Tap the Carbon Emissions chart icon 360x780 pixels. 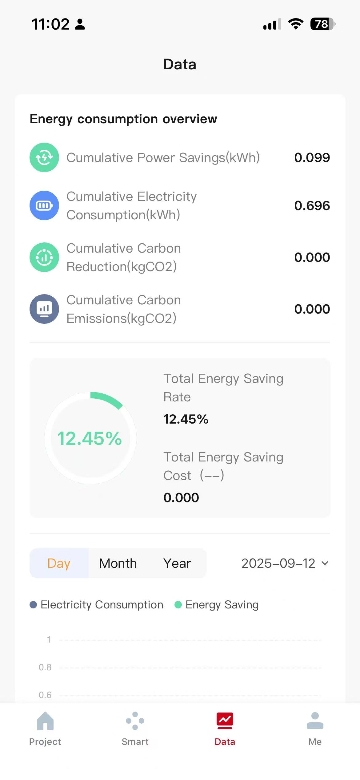tap(44, 309)
